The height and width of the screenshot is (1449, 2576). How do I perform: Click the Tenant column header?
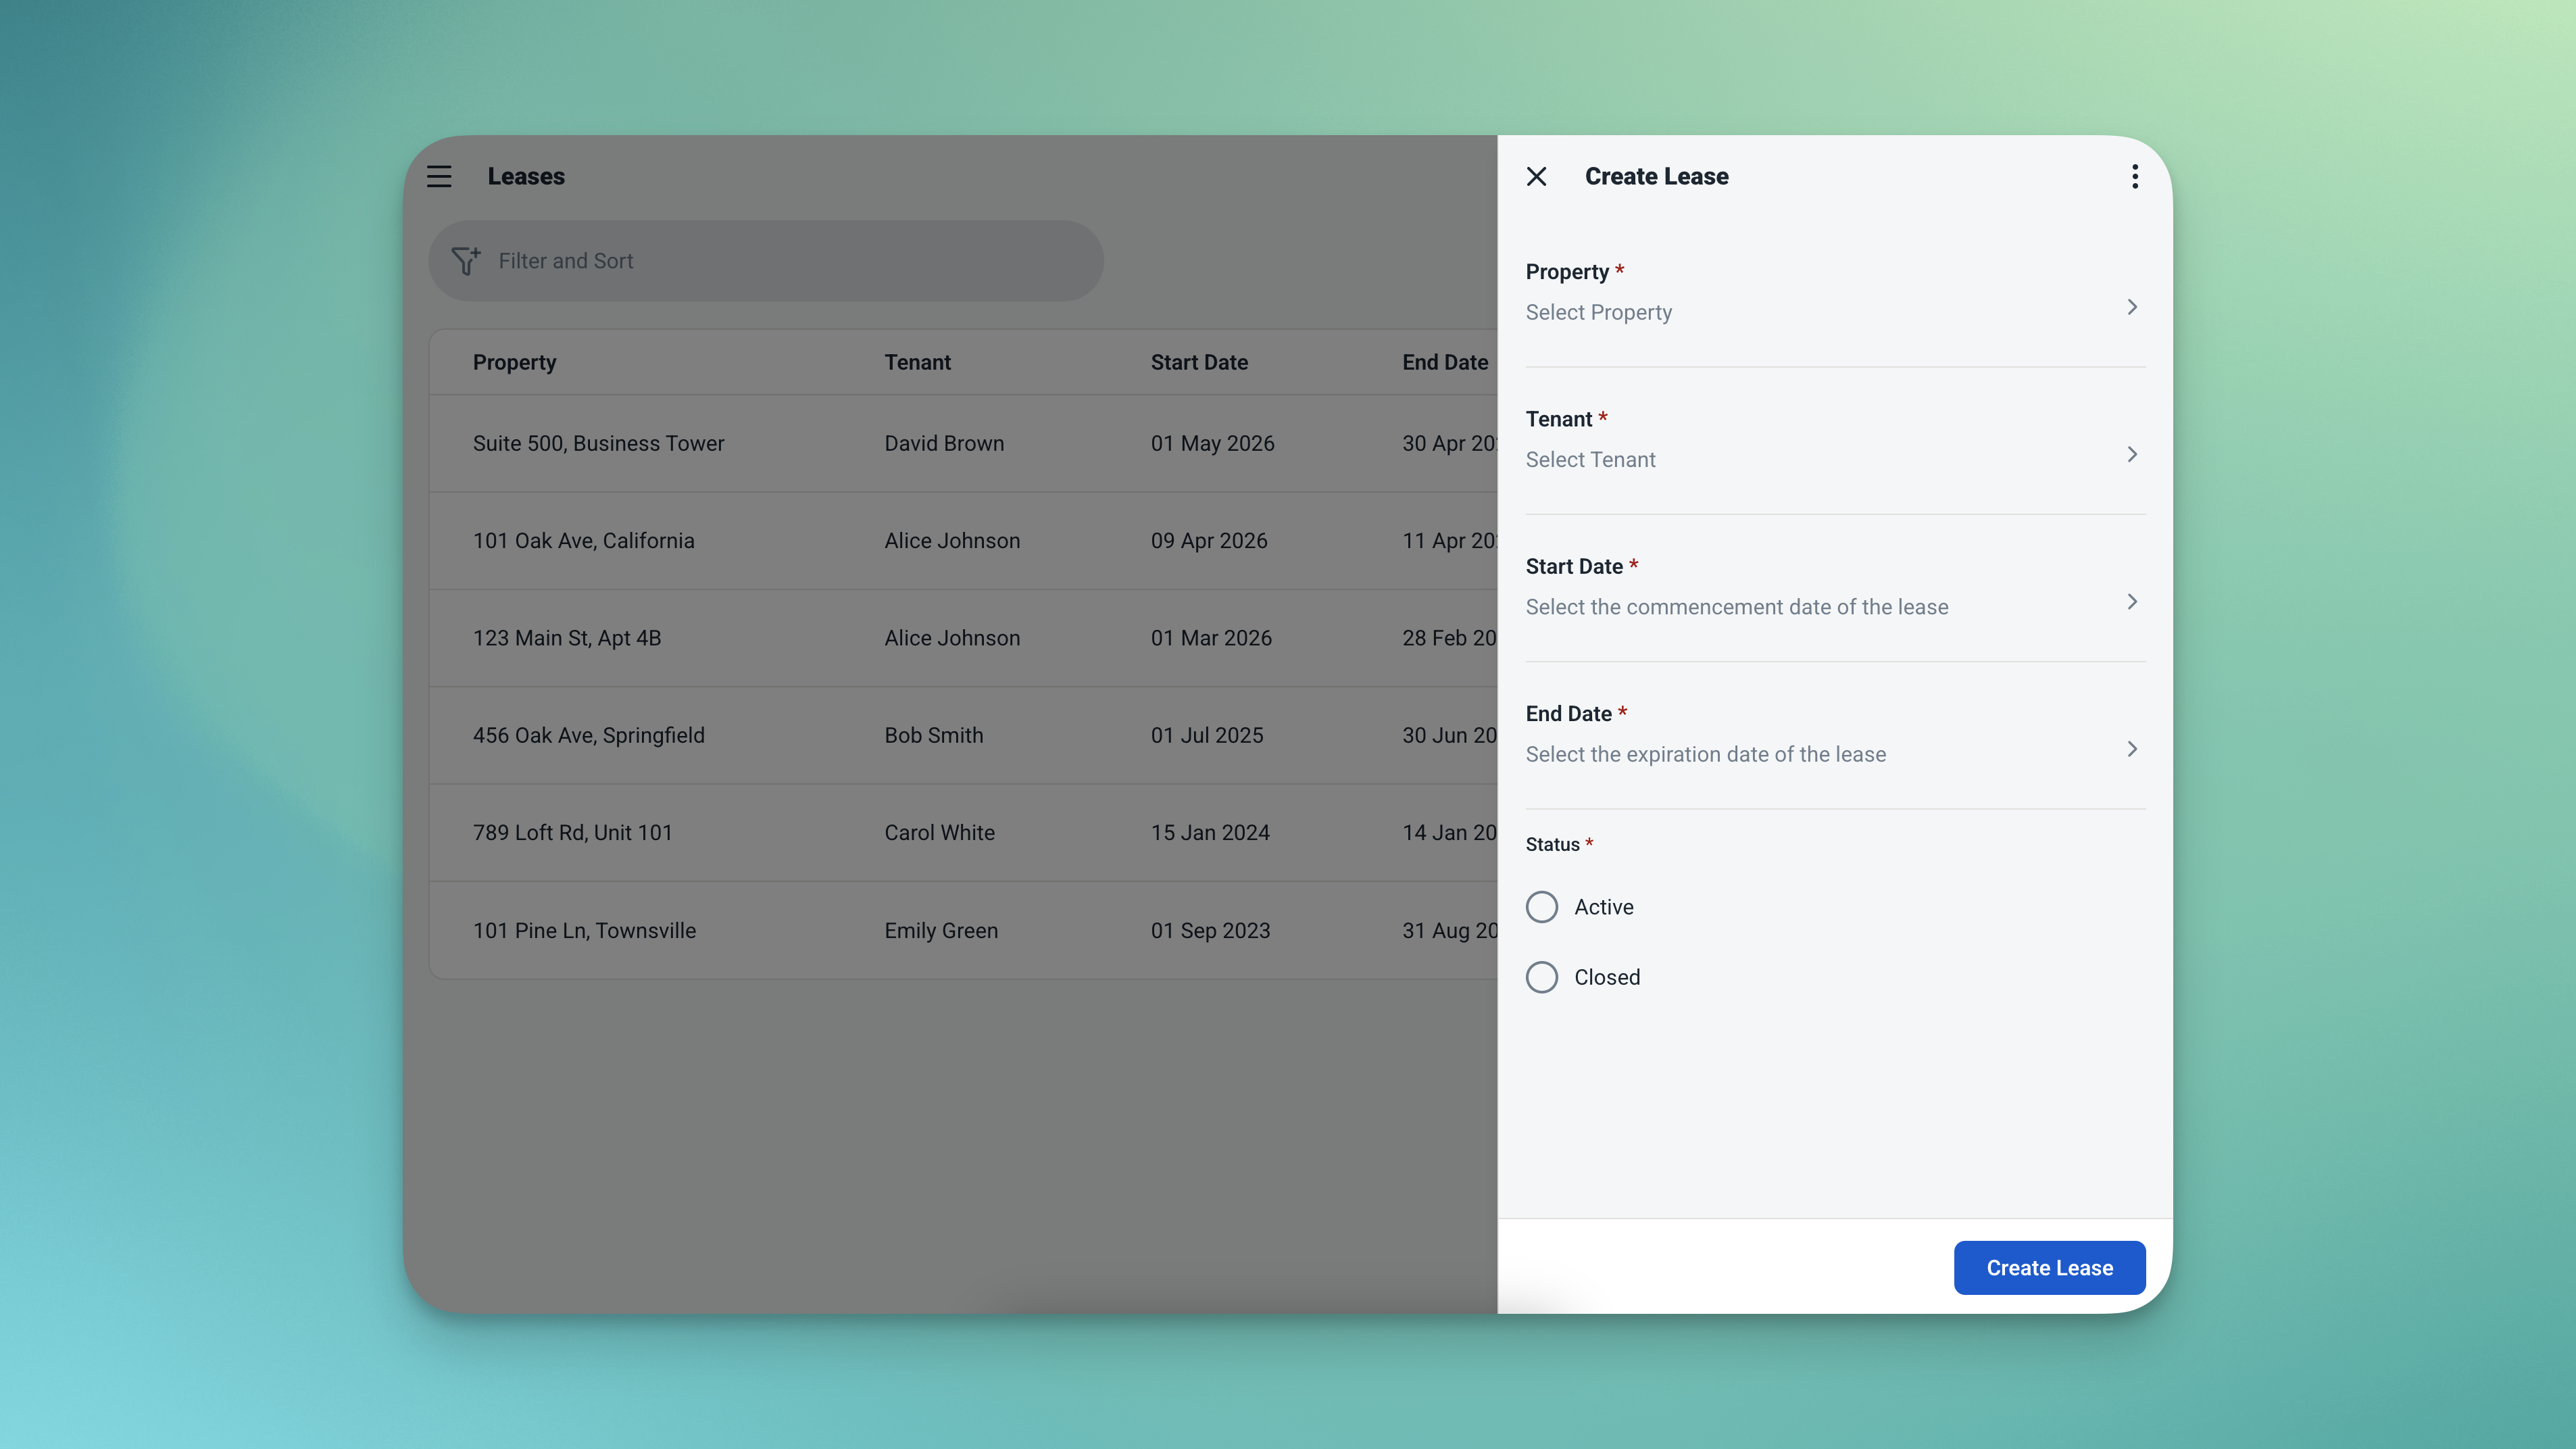click(x=917, y=362)
